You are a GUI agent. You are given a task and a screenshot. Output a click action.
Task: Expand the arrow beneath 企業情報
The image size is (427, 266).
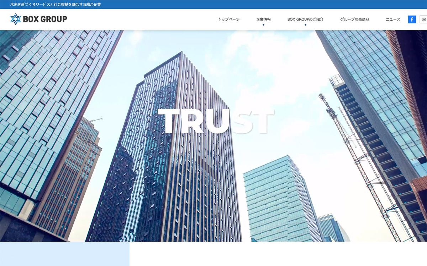(263, 25)
